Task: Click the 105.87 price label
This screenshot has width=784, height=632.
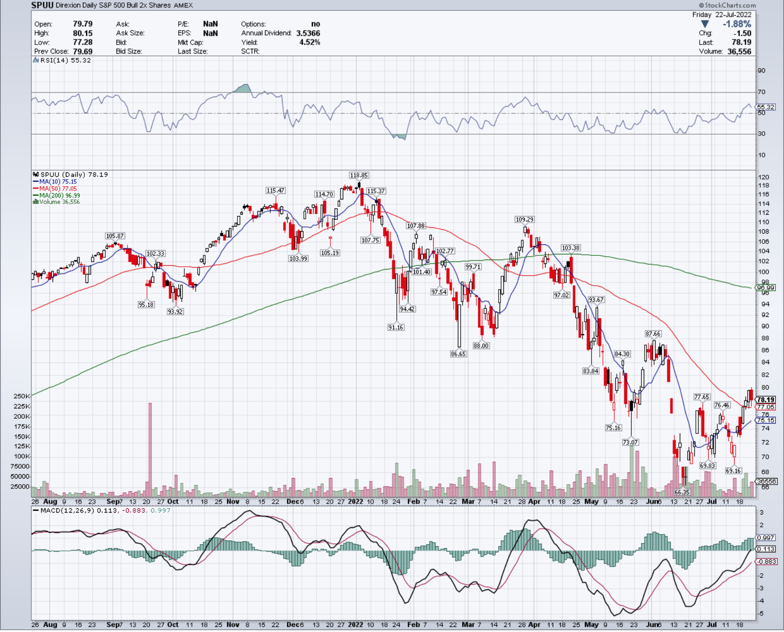Action: click(x=115, y=236)
